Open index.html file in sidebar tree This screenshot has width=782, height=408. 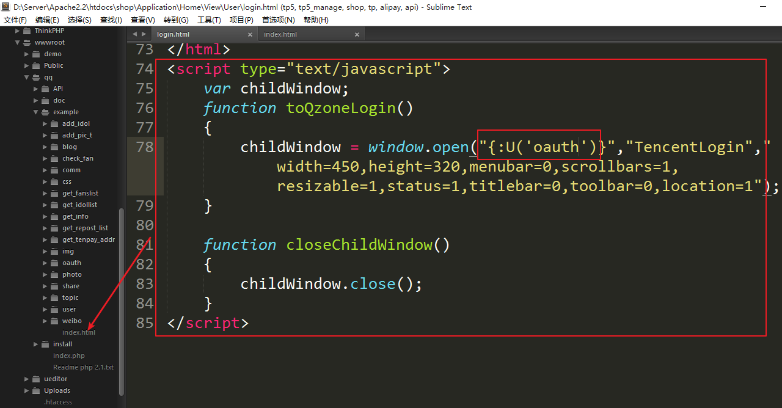click(x=78, y=332)
